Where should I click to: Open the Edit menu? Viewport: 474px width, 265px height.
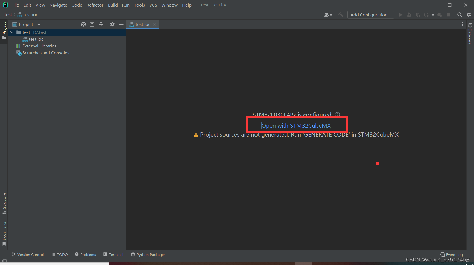[27, 5]
